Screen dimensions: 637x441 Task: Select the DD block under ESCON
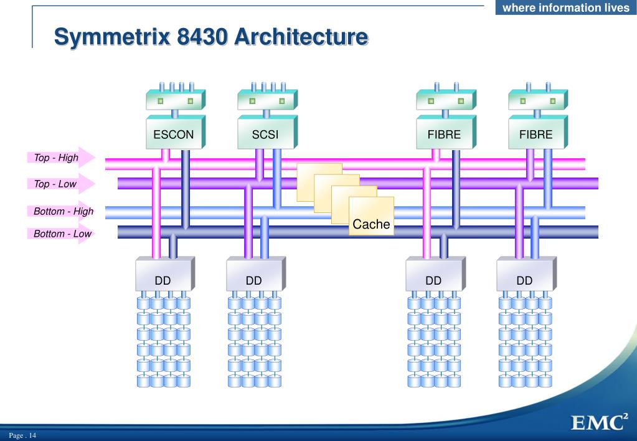pyautogui.click(x=165, y=274)
